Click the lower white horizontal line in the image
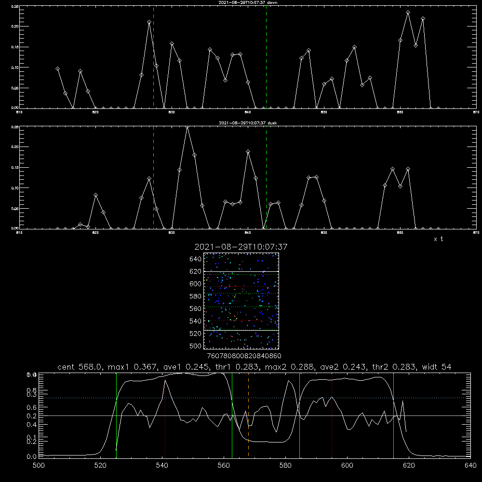The image size is (482, 482). tap(241, 330)
